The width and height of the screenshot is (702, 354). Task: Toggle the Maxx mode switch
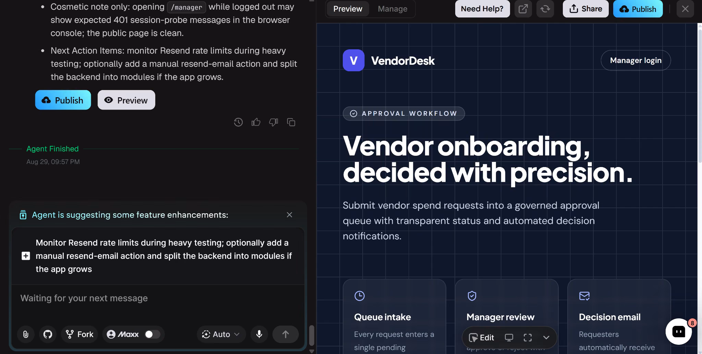click(x=152, y=334)
